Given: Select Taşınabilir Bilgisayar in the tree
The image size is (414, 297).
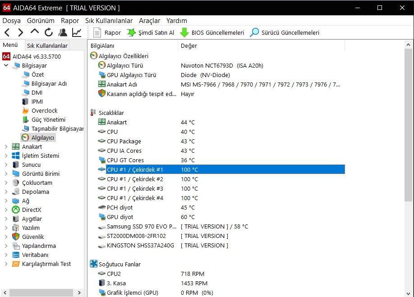Looking at the screenshot, I should point(57,129).
